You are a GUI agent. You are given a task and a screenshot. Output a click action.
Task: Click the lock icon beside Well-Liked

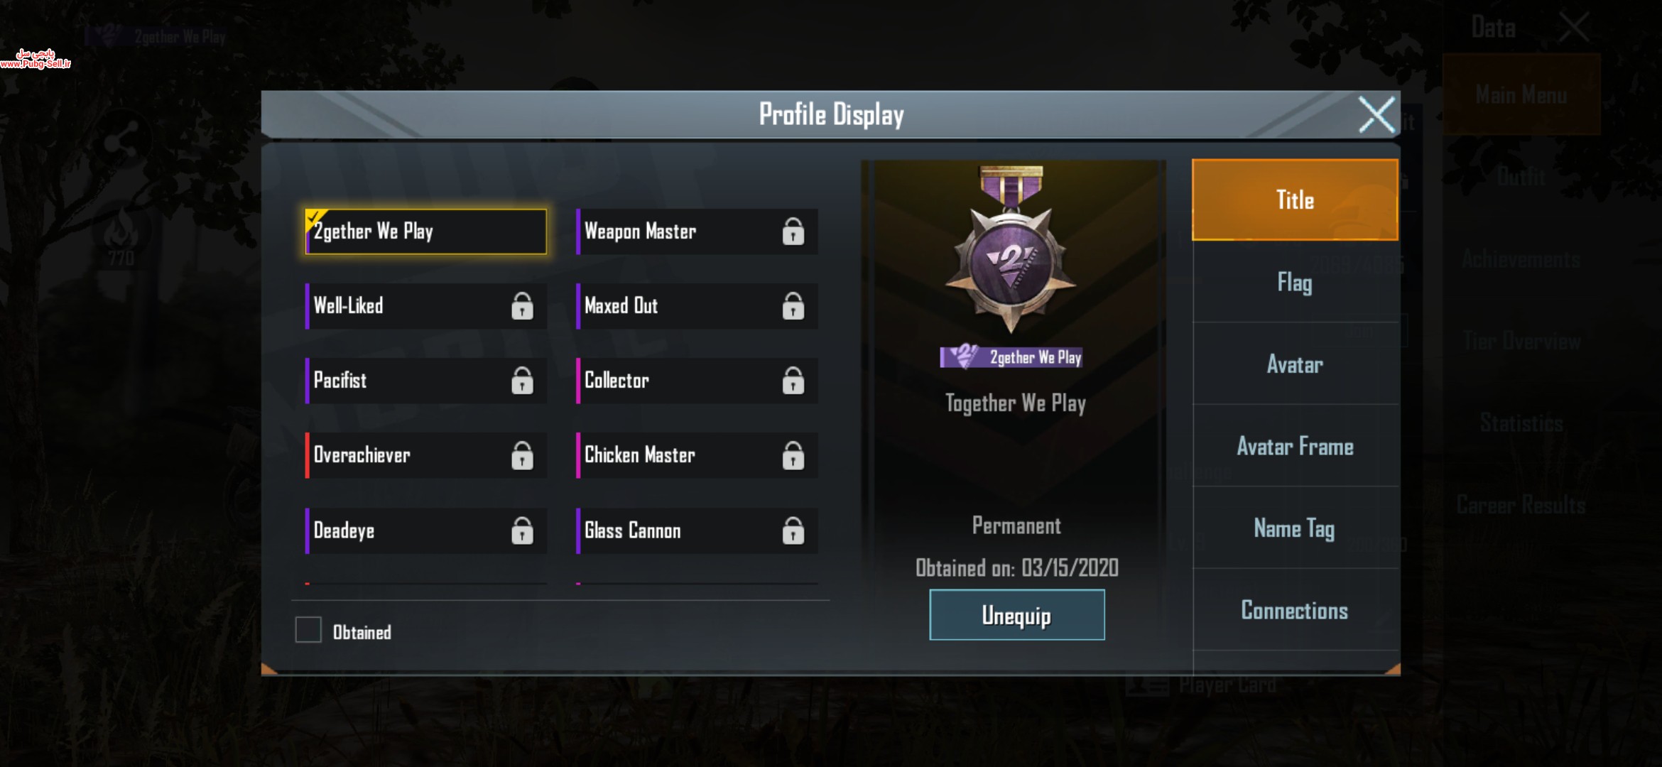coord(522,306)
